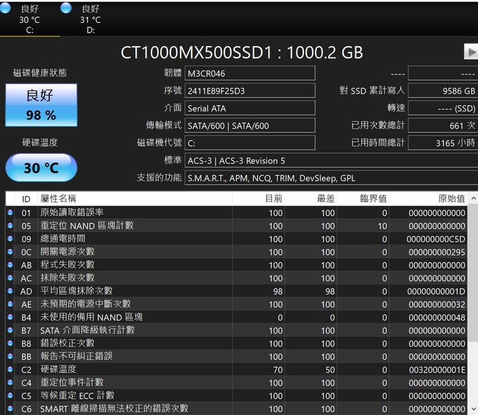The height and width of the screenshot is (415, 478).
Task: Select the C: drive tab at top
Action: click(30, 19)
